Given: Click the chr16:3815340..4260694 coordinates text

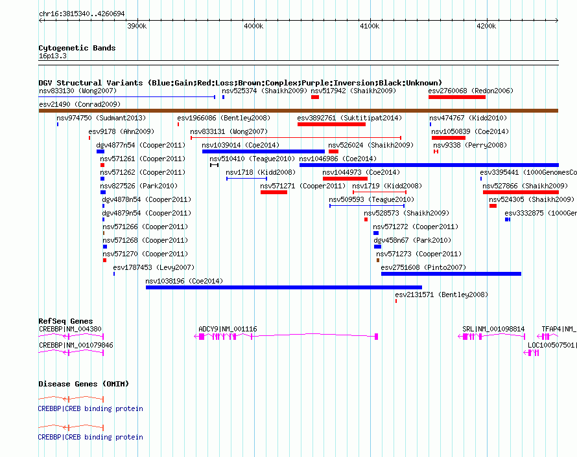Looking at the screenshot, I should tap(82, 14).
